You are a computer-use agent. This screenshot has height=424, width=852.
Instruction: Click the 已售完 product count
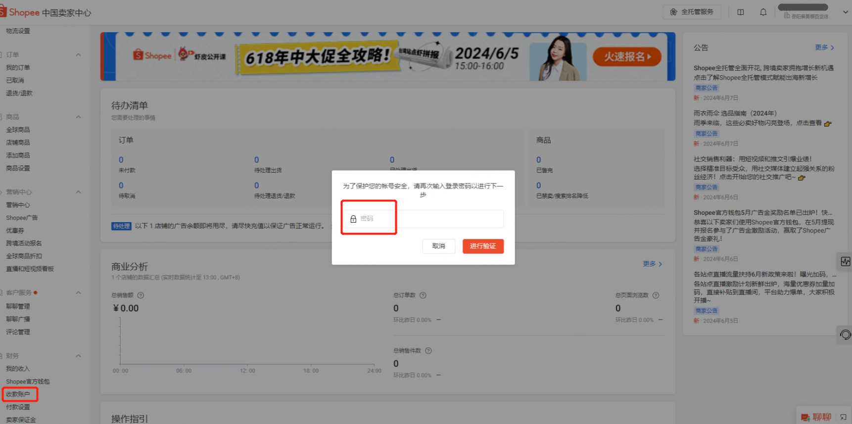point(539,160)
